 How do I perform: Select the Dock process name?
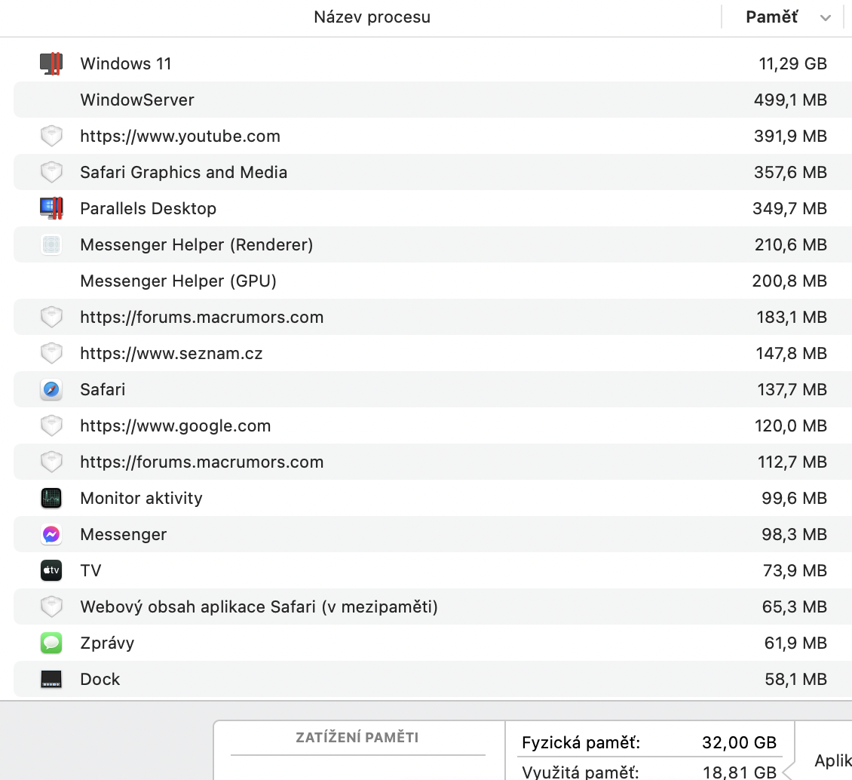(x=100, y=679)
